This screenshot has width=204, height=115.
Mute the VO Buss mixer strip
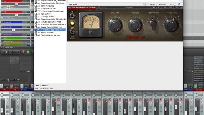[x=202, y=100]
